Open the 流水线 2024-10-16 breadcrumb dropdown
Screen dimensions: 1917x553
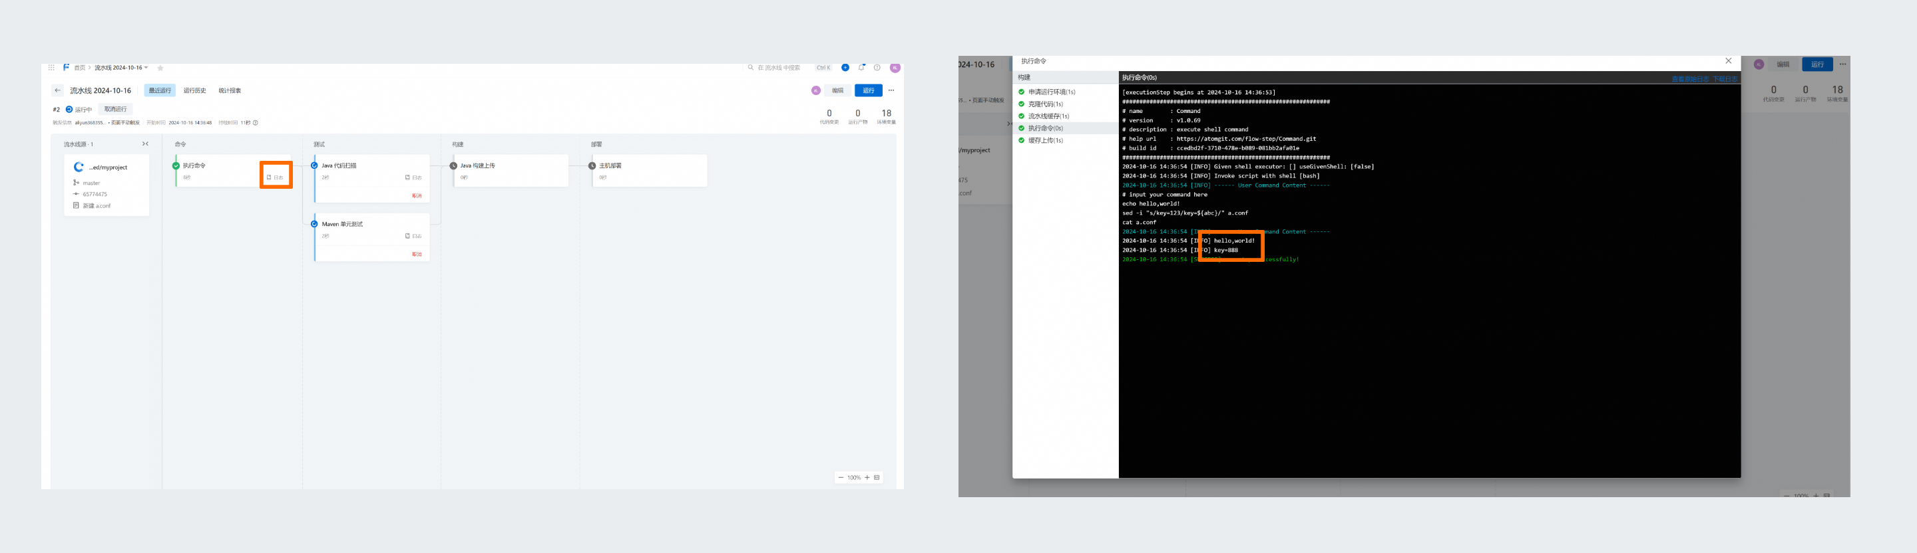point(121,68)
